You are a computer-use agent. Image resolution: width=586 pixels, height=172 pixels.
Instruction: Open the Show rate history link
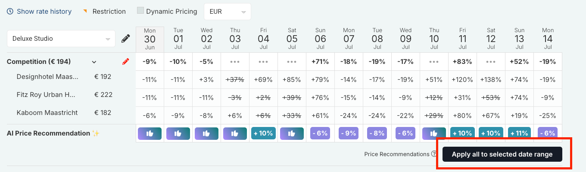44,12
